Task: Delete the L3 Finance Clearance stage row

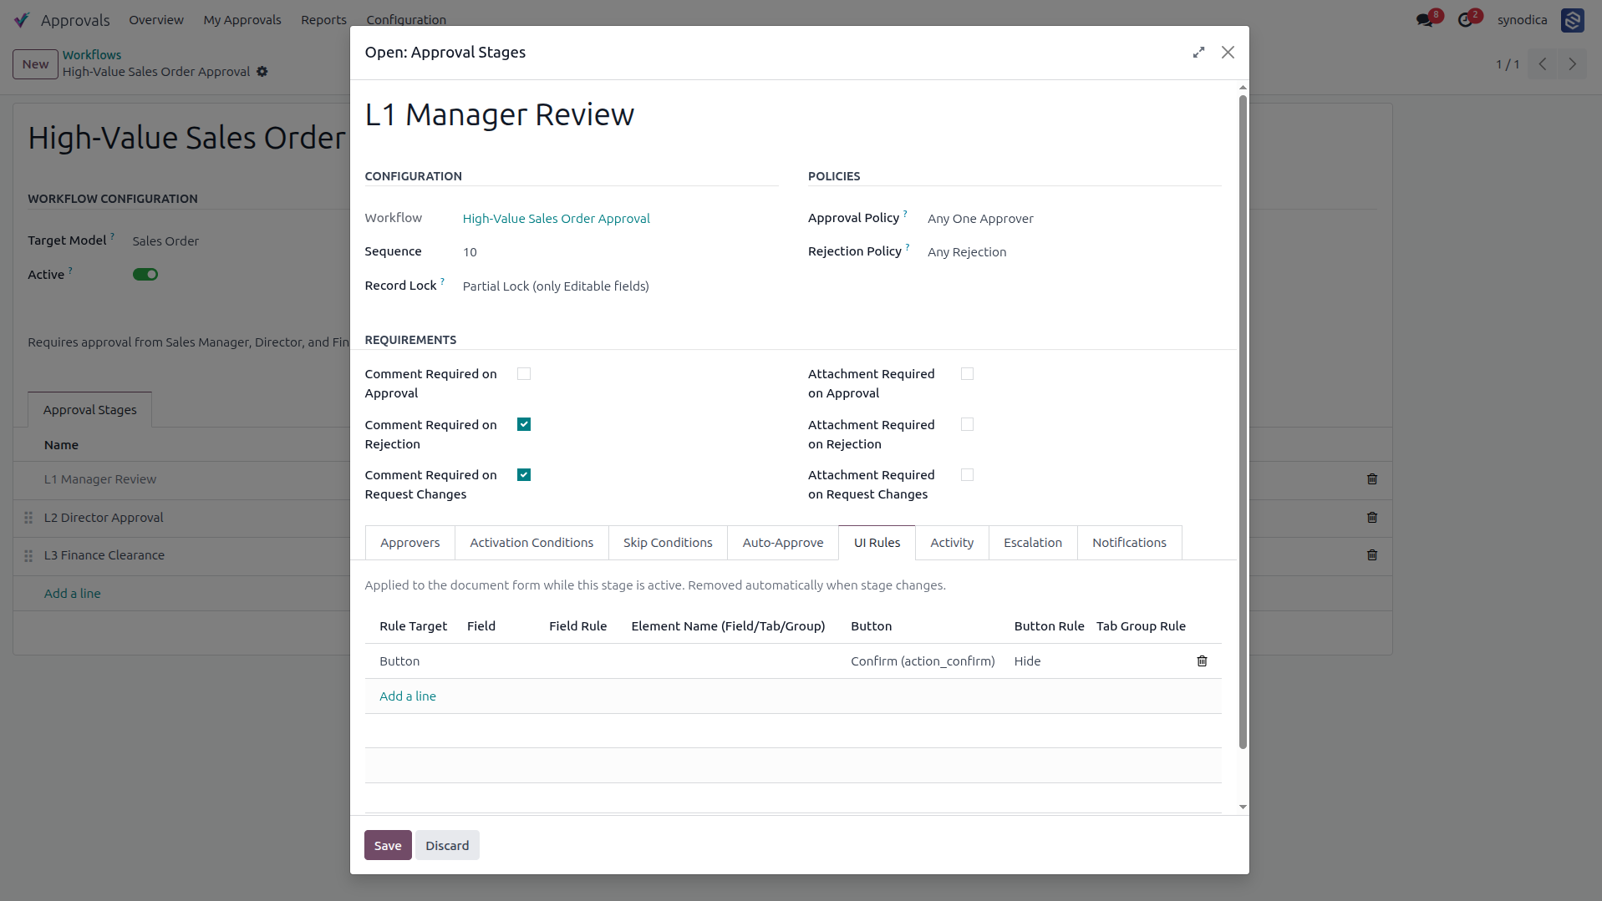Action: [x=1371, y=555]
